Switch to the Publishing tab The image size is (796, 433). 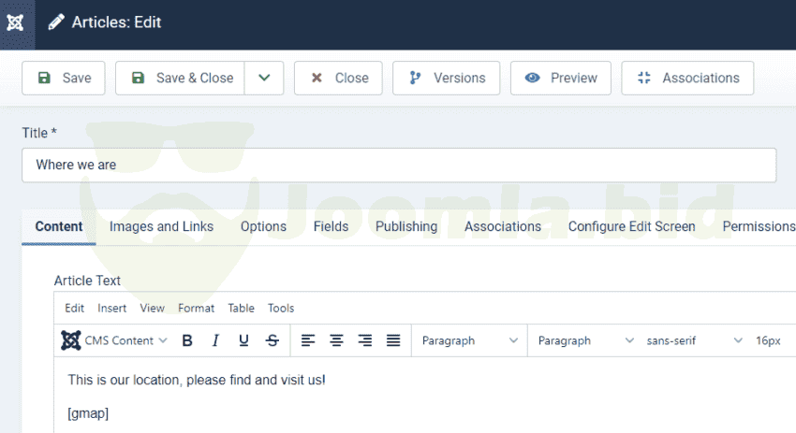[406, 226]
